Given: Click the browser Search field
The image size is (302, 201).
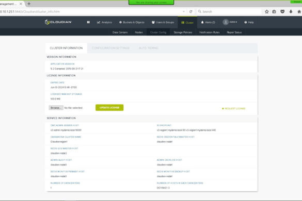Looking at the screenshot, I should [229, 11].
